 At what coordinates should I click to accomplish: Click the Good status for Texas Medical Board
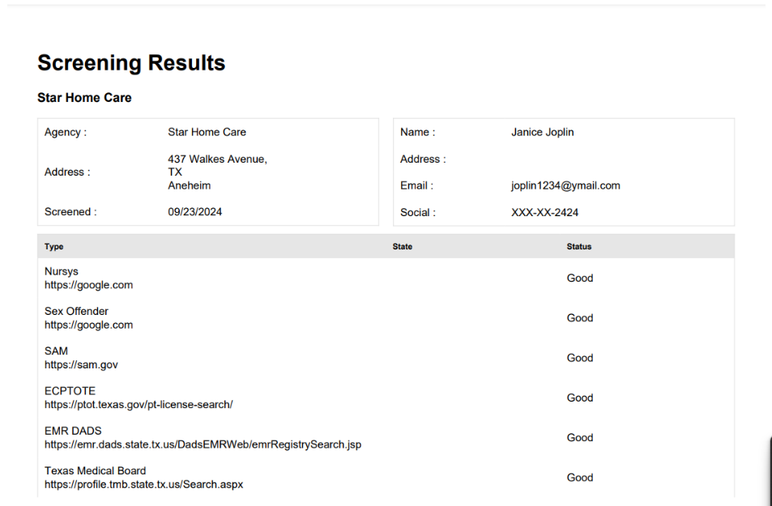pos(580,478)
